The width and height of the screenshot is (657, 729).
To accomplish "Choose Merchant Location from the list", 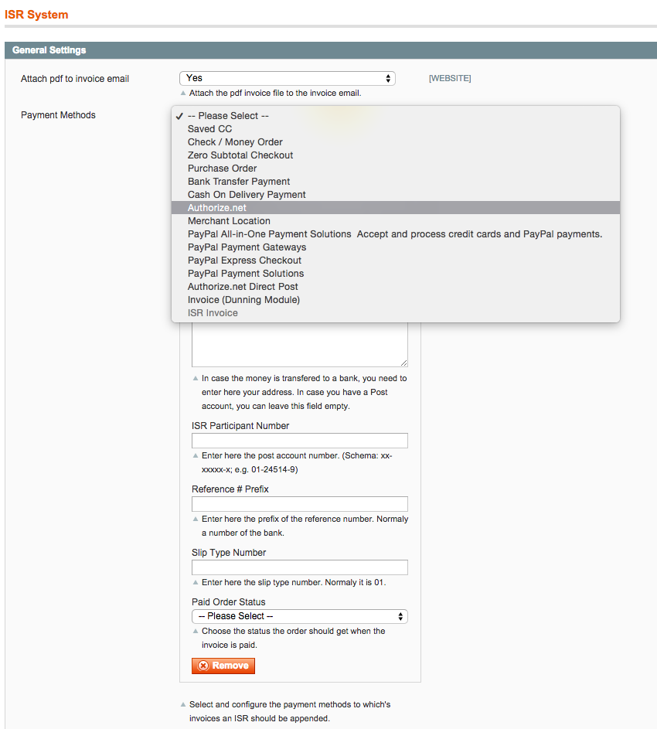I will tap(229, 221).
